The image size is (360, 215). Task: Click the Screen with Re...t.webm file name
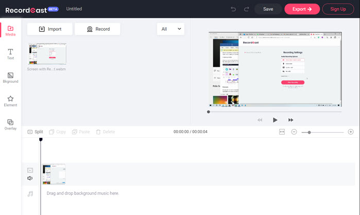point(46,69)
